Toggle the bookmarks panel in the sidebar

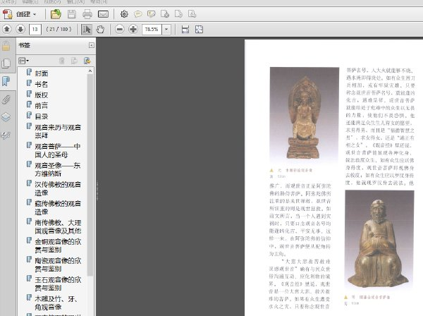click(6, 81)
